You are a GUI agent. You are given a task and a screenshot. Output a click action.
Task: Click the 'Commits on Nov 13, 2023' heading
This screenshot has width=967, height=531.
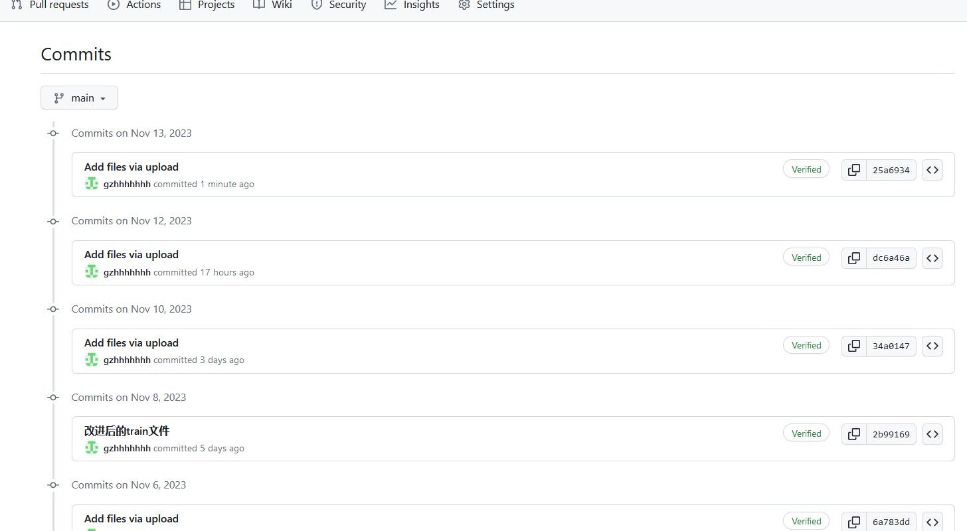coord(132,133)
